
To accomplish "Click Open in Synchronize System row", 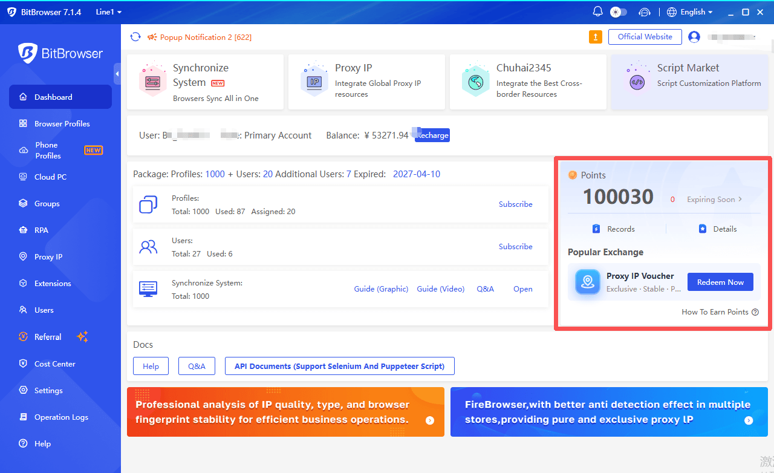I will tap(523, 289).
